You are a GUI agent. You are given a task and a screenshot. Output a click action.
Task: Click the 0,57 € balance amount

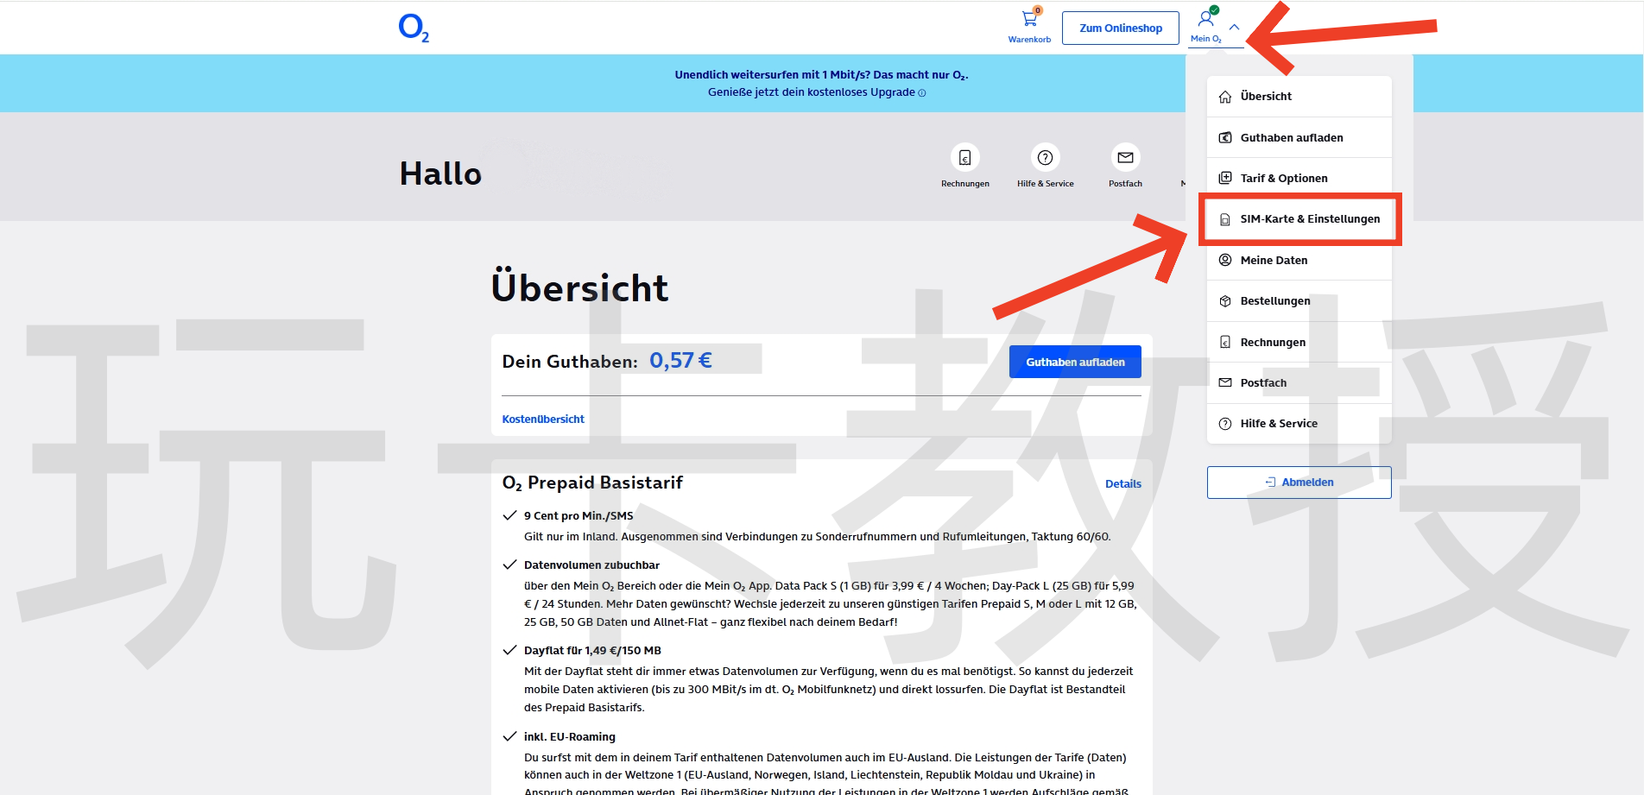[x=680, y=360]
